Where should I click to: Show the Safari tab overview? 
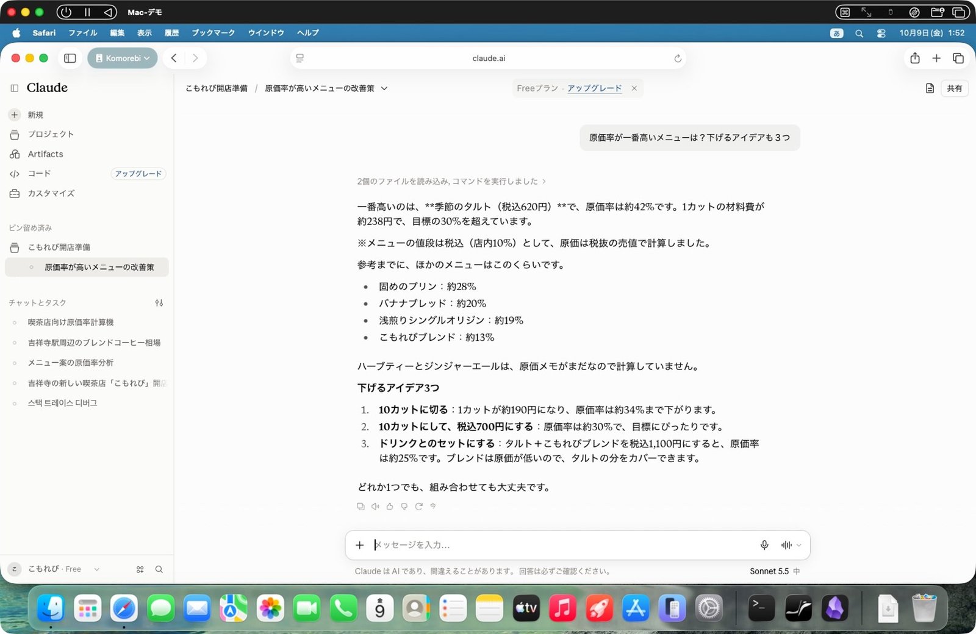tap(958, 59)
